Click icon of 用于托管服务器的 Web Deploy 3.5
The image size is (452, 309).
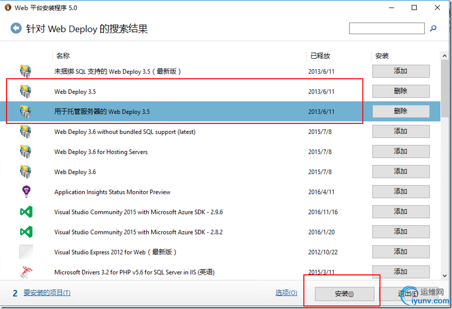click(26, 111)
